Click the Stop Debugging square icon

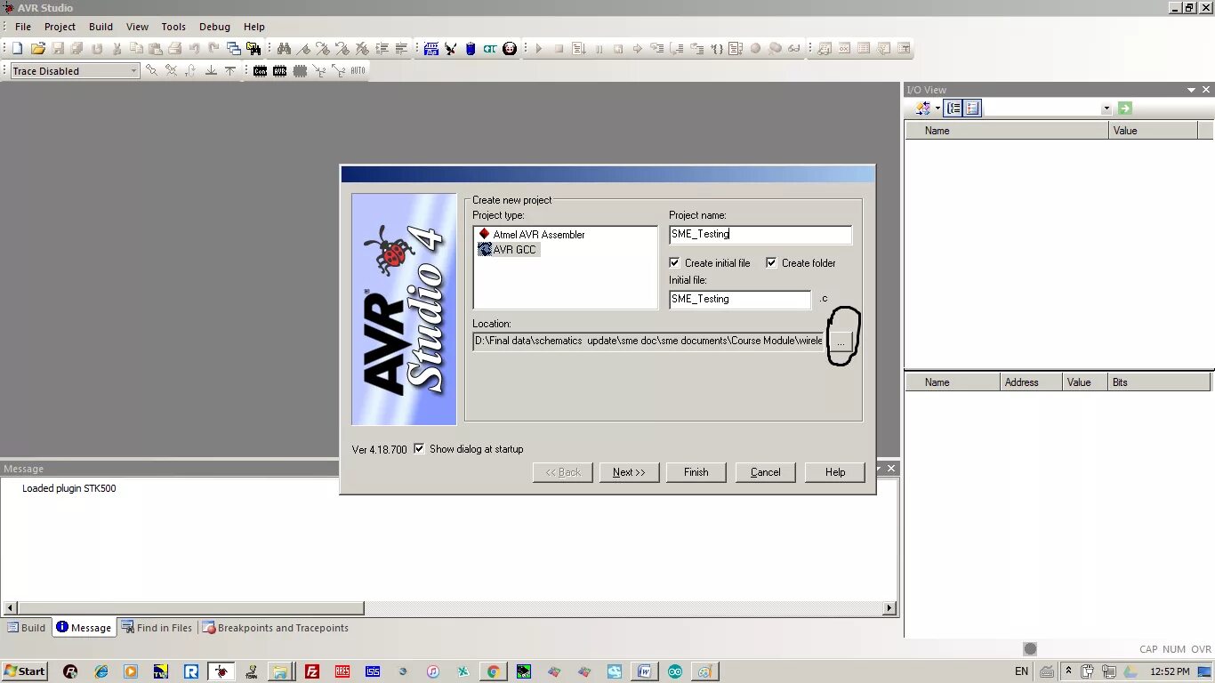click(x=559, y=49)
